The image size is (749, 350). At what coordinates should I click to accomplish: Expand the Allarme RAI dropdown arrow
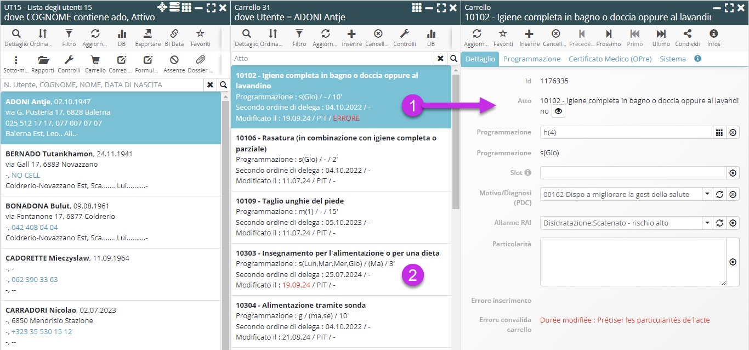pos(707,223)
